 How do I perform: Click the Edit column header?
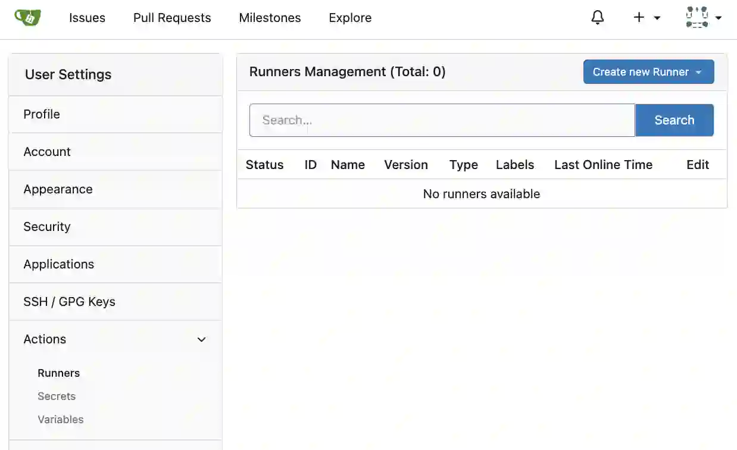tap(698, 165)
